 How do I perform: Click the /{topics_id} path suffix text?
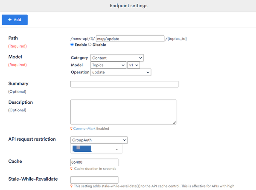tap(176, 39)
